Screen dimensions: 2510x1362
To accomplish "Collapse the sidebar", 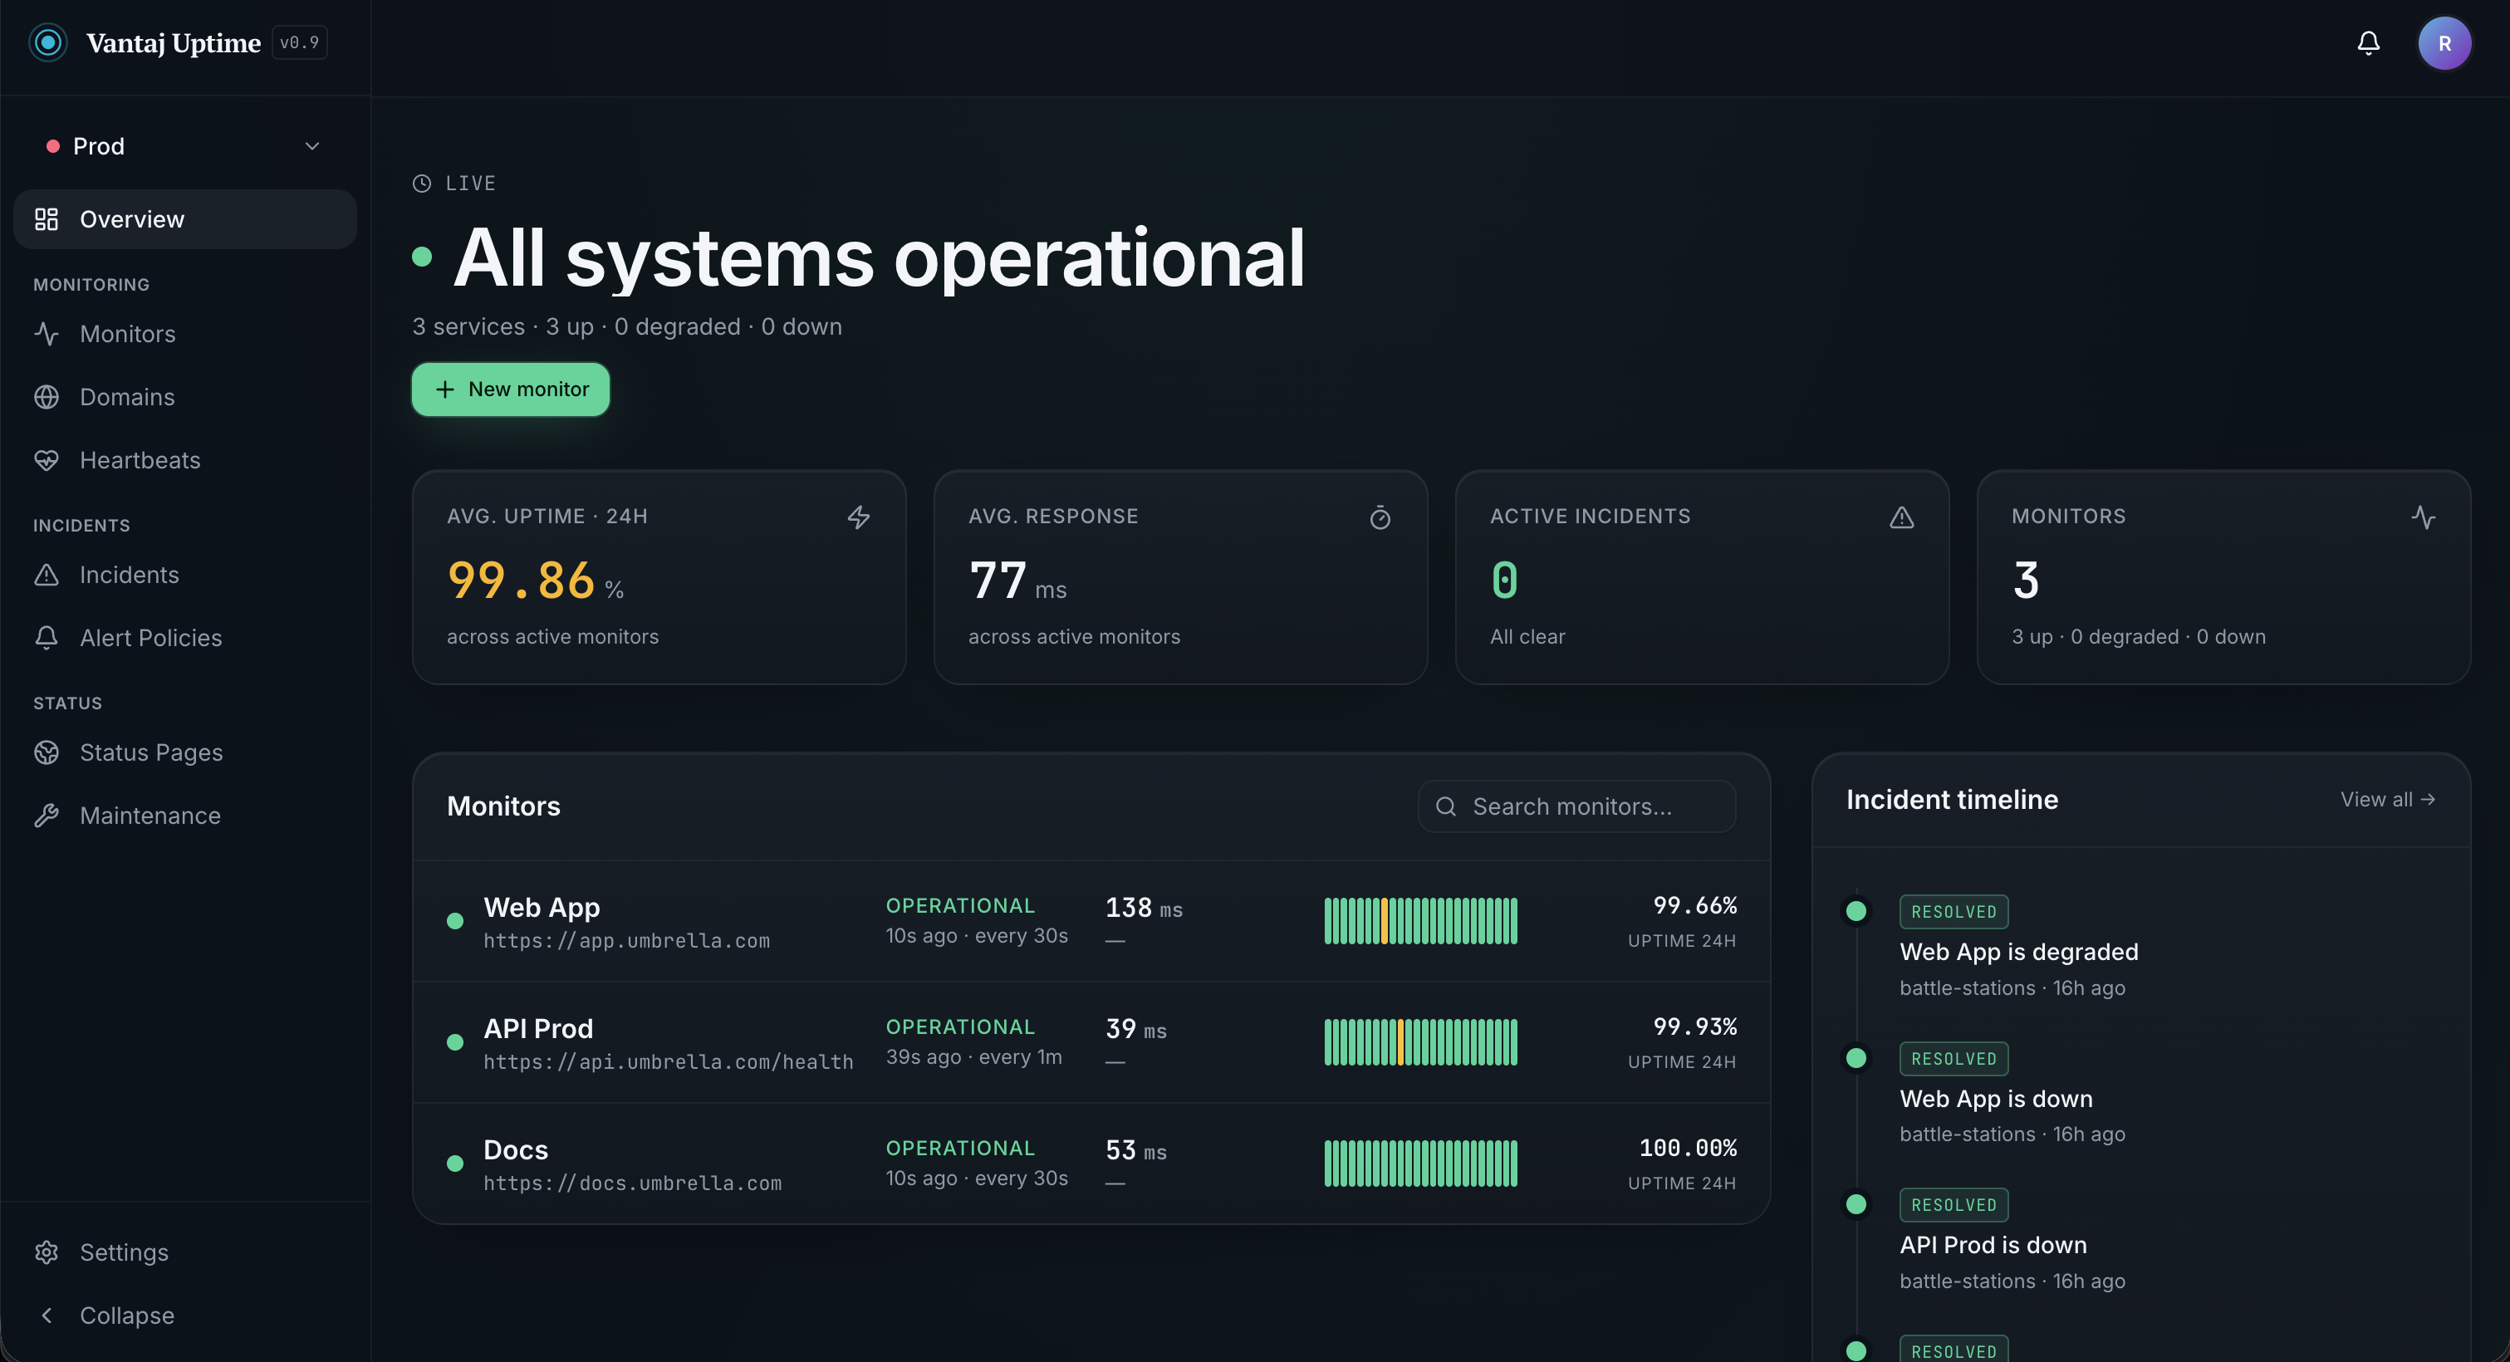I will 185,1315.
